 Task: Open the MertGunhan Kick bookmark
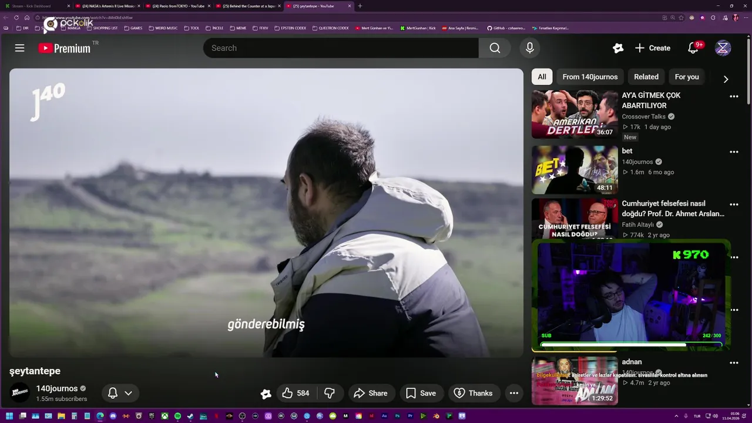pyautogui.click(x=418, y=28)
